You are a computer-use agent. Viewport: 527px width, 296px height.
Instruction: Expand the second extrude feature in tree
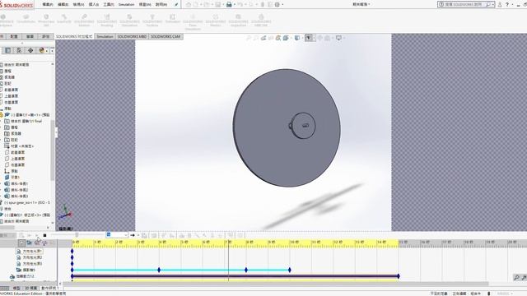(1, 190)
